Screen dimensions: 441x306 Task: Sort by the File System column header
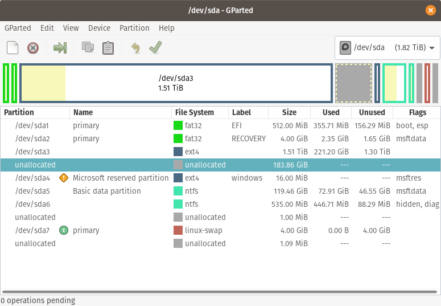tap(200, 112)
